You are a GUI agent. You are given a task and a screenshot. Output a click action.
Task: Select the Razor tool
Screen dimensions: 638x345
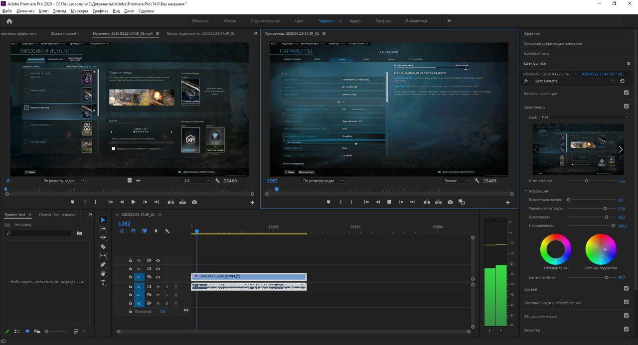click(x=103, y=246)
